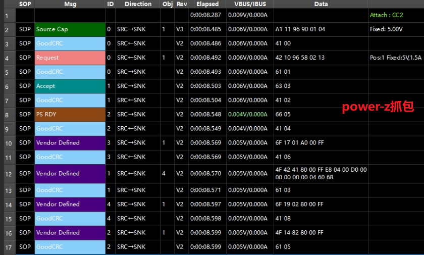
Task: Select the multi-line data cell in row 12
Action: click(x=321, y=174)
